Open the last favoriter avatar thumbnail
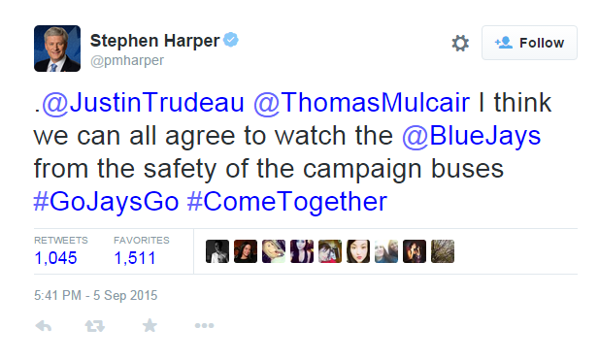 (443, 251)
